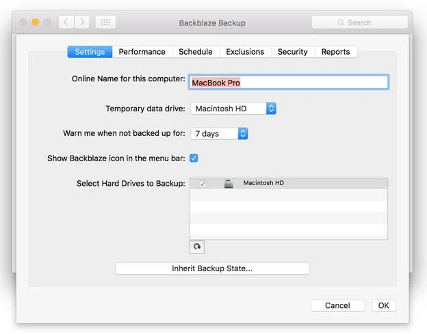Go to the Security tab
The width and height of the screenshot is (427, 334).
pyautogui.click(x=292, y=52)
